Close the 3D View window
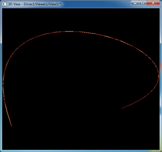Image resolution: width=162 pixels, height=152 pixels. tap(153, 3)
